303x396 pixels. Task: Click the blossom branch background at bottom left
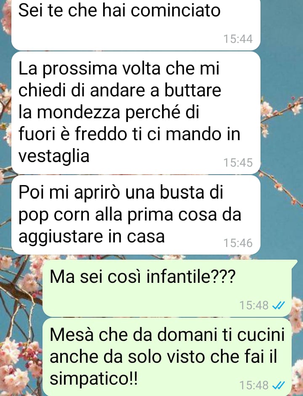[x=21, y=353]
